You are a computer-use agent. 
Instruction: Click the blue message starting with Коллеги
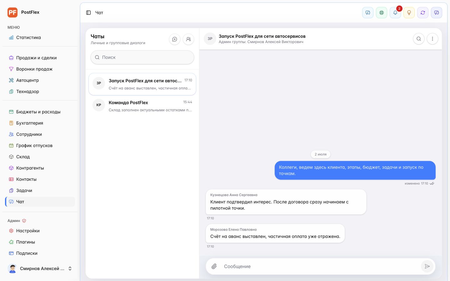pos(355,170)
